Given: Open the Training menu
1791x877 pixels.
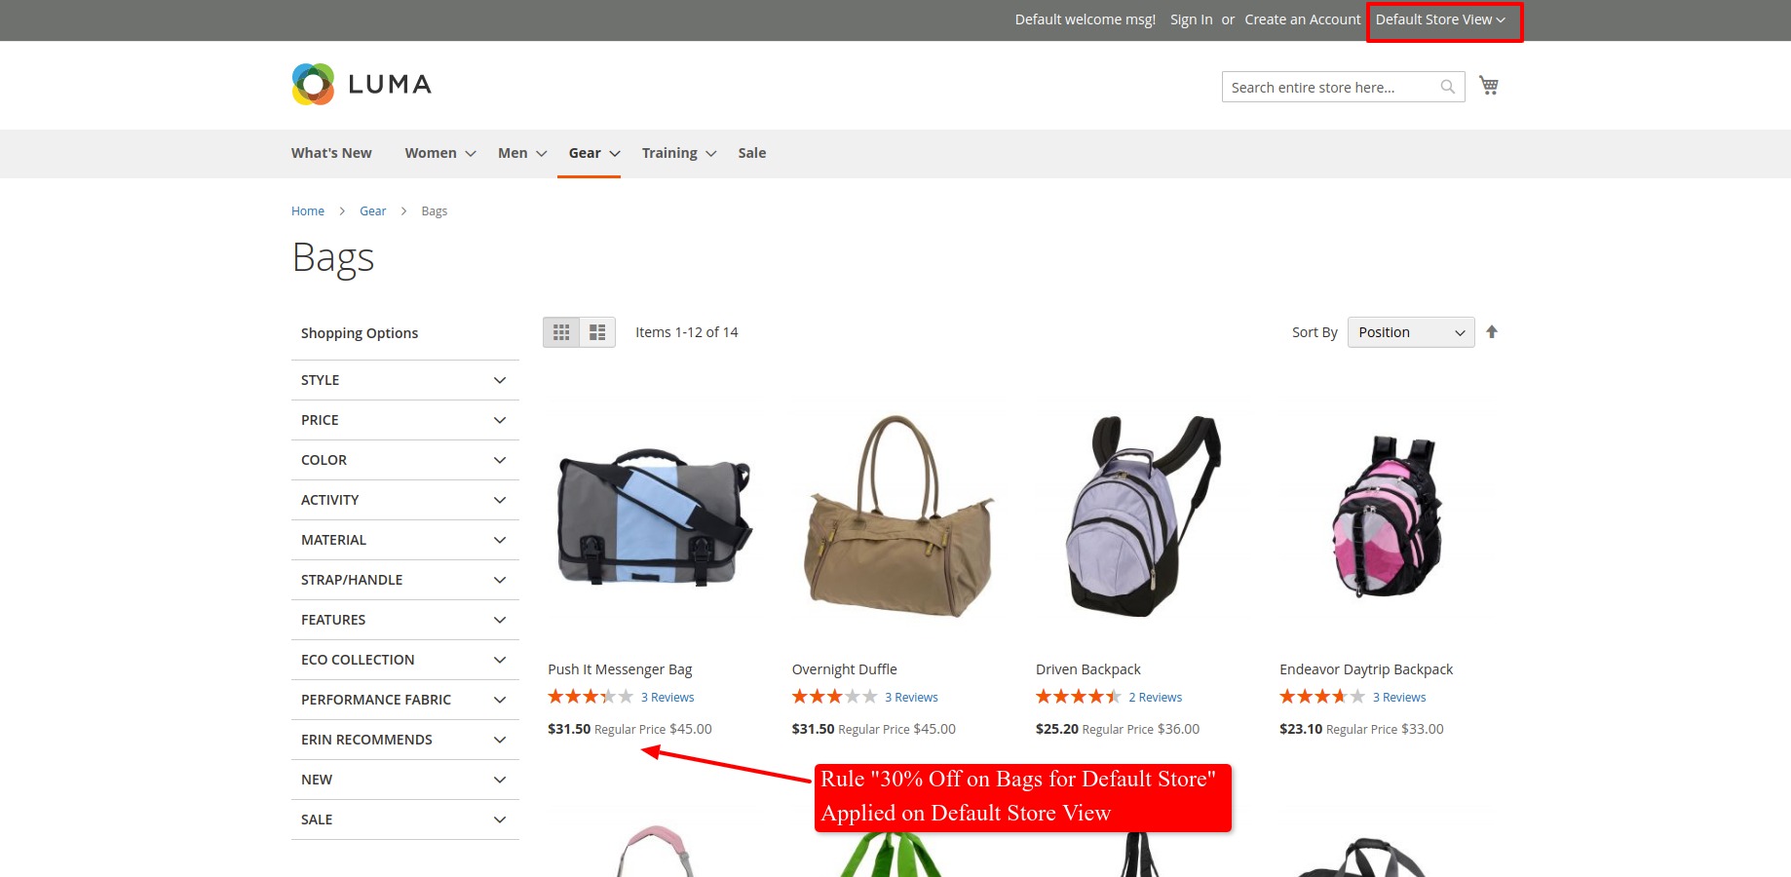Looking at the screenshot, I should tap(679, 153).
